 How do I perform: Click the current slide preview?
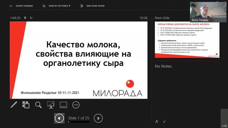(78, 60)
